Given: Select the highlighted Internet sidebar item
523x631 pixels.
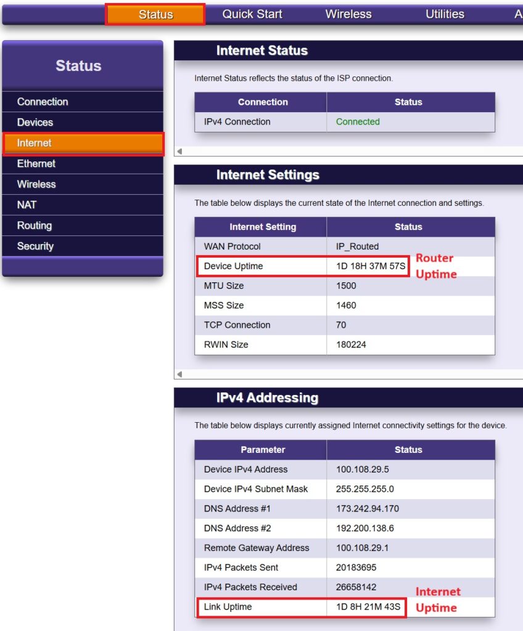Looking at the screenshot, I should point(35,143).
